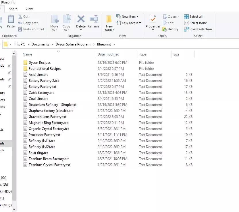Viewport: 239px width, 212px height.
Task: Click the Select all icon
Action: pos(186,17)
